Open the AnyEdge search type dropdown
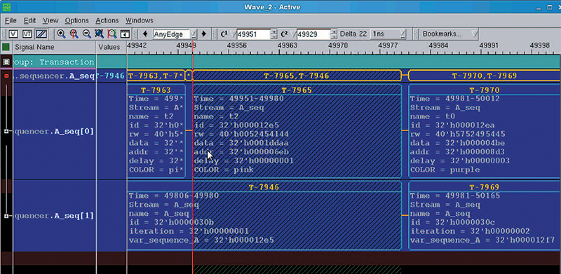 [x=194, y=34]
